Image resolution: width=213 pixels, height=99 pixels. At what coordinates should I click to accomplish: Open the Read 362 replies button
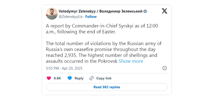point(107,87)
